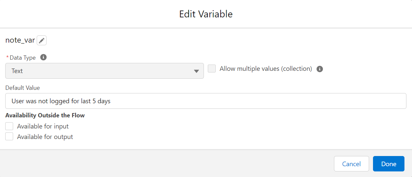Click the Data Type field label
This screenshot has width=412, height=177.
(23, 58)
